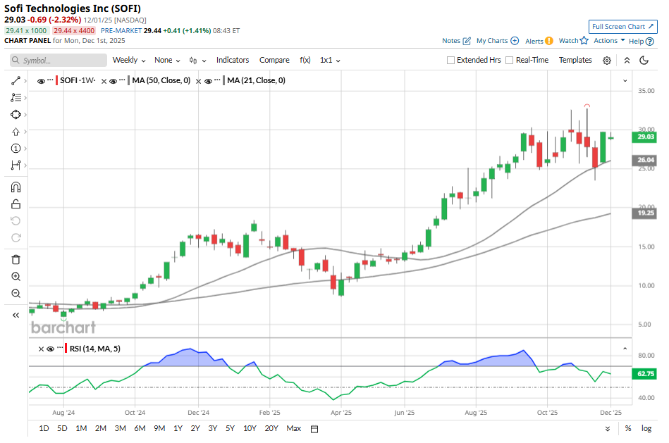Click the collapse header double-caret icon
Screen dimensions: 669x443
tap(627, 61)
